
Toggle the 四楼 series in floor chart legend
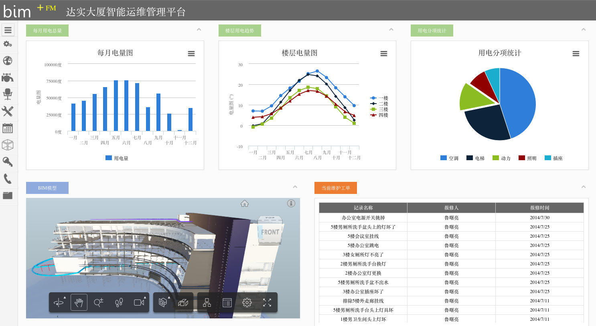pos(379,115)
